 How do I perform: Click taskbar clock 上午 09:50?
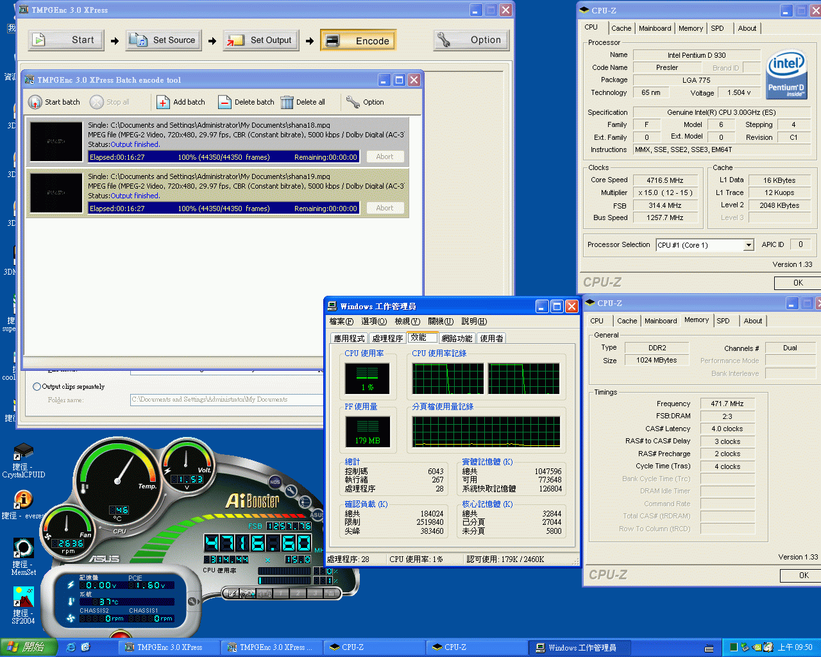tap(795, 647)
